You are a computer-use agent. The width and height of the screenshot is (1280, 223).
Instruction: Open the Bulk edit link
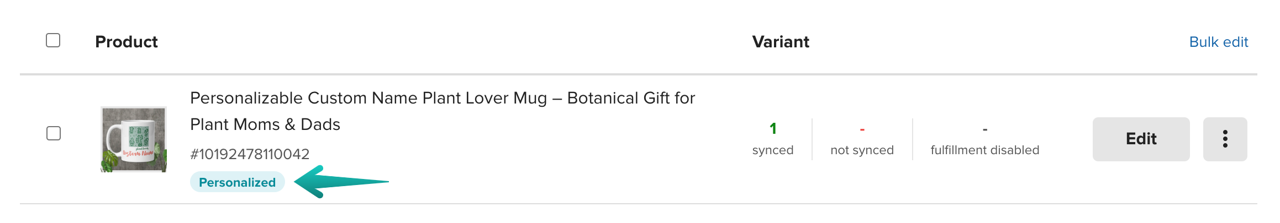pos(1219,42)
